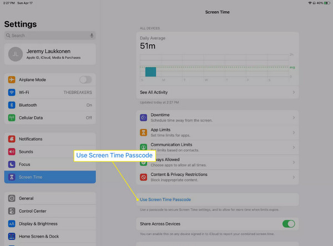Image resolution: width=333 pixels, height=246 pixels.
Task: Tap the Screen Time hourglass sidebar icon
Action: pyautogui.click(x=12, y=177)
